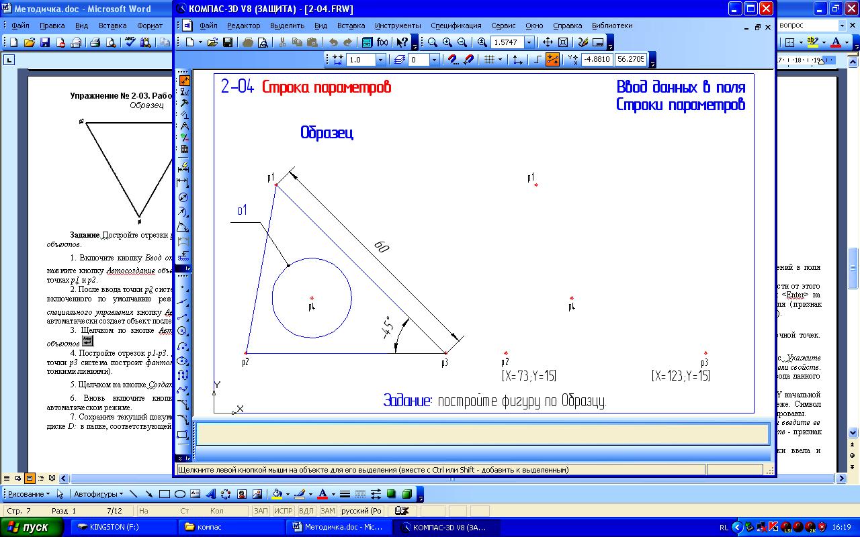Viewport: 860px width, 537px height.
Task: Open Файл menu in KOMPAS
Action: click(x=208, y=26)
